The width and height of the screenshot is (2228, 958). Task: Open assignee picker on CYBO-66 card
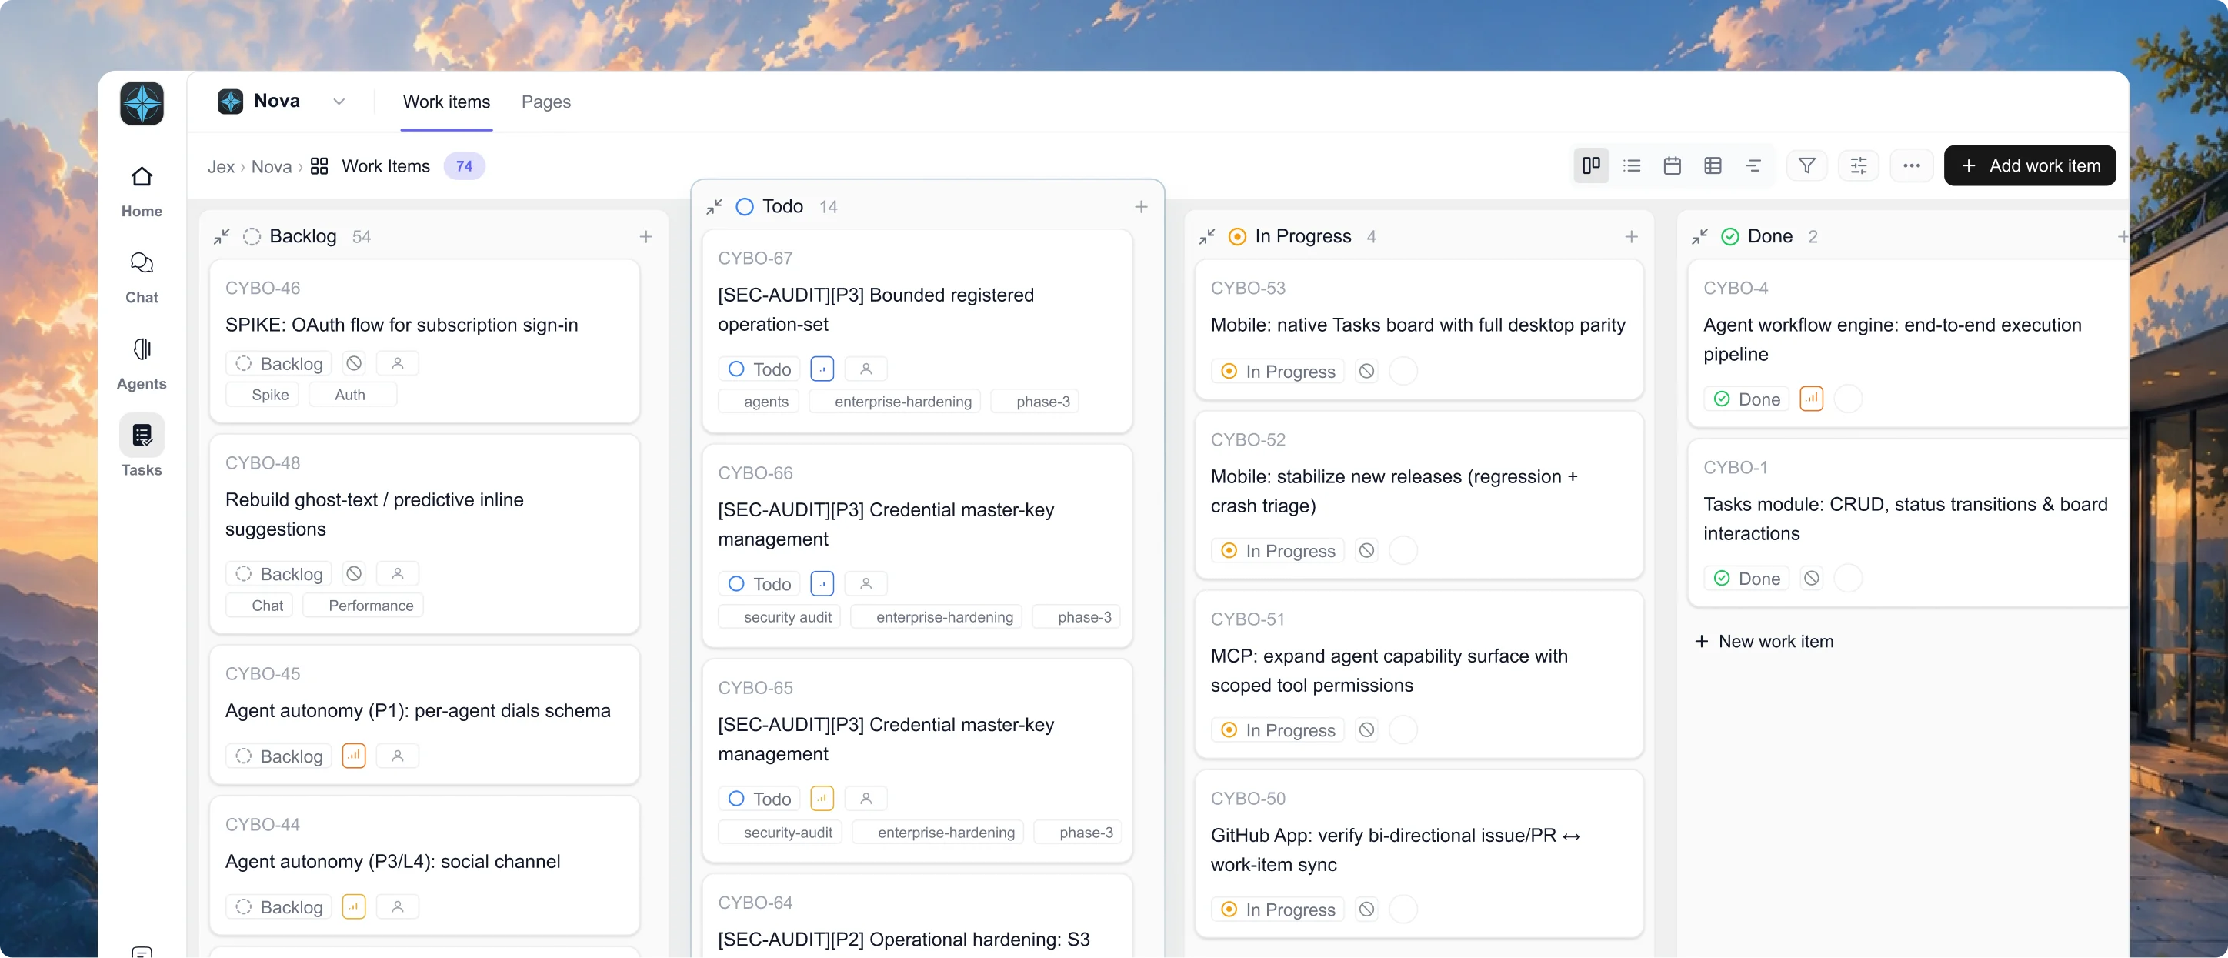(866, 583)
